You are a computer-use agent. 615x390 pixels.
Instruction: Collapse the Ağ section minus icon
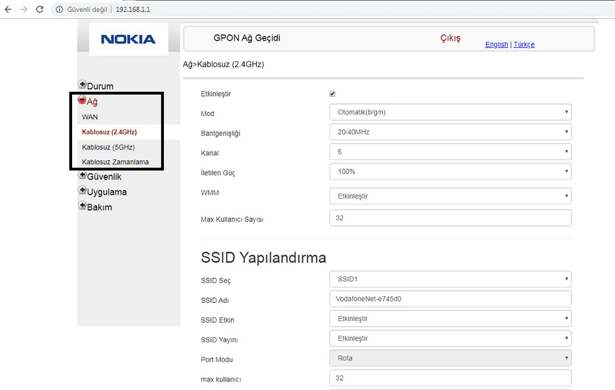pyautogui.click(x=82, y=99)
